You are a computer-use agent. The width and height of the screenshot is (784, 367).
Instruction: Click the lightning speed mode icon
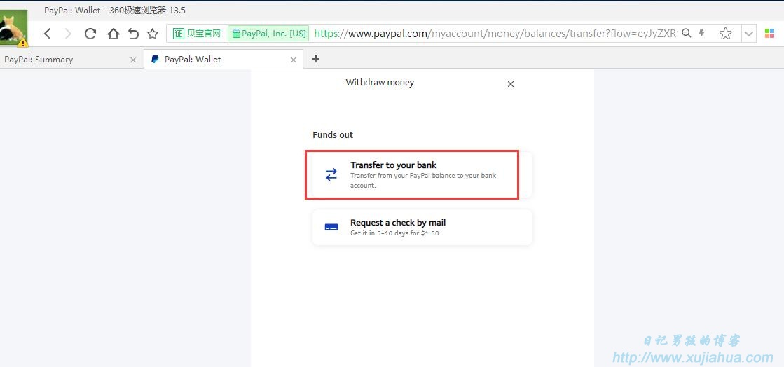click(x=701, y=33)
